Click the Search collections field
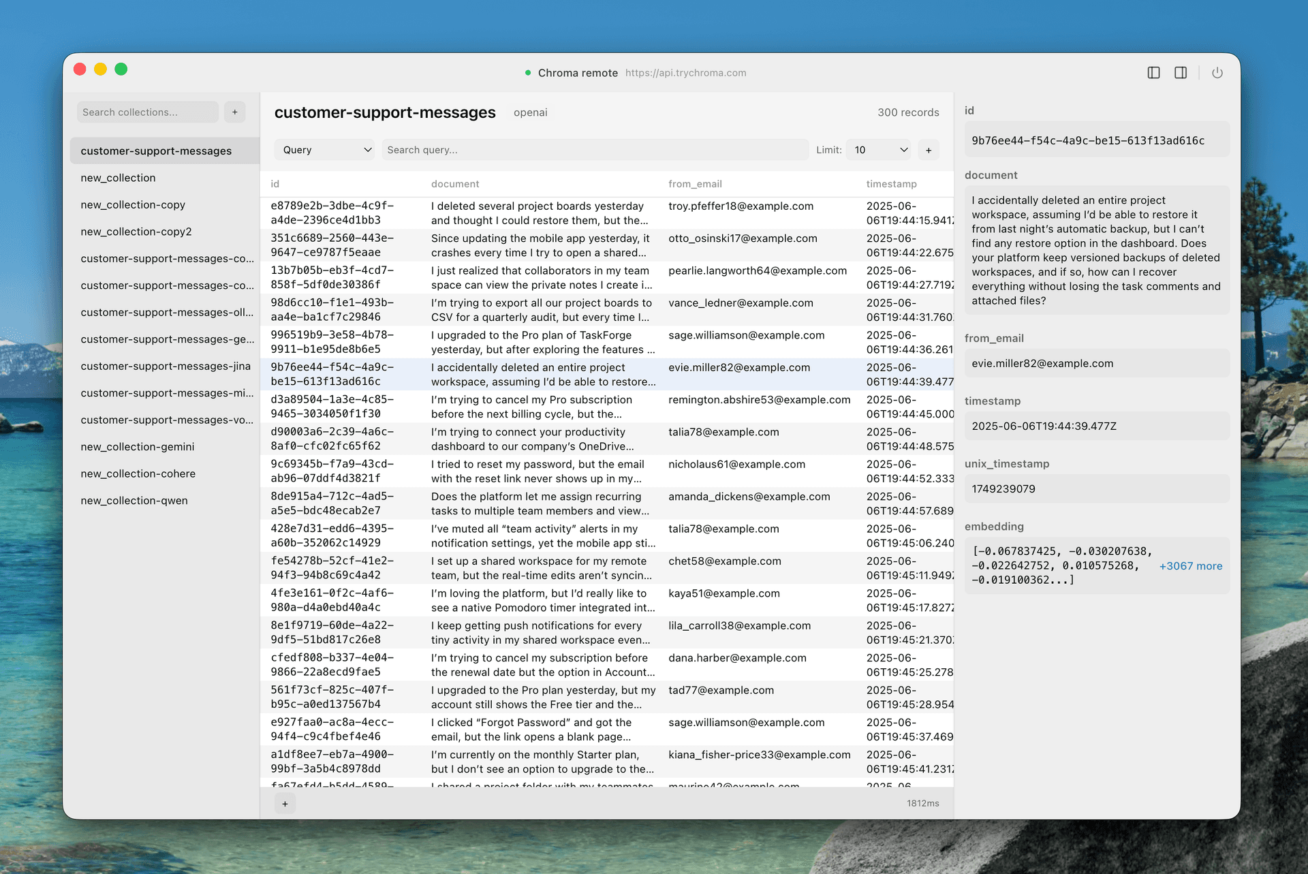Viewport: 1308px width, 874px height. pos(147,112)
